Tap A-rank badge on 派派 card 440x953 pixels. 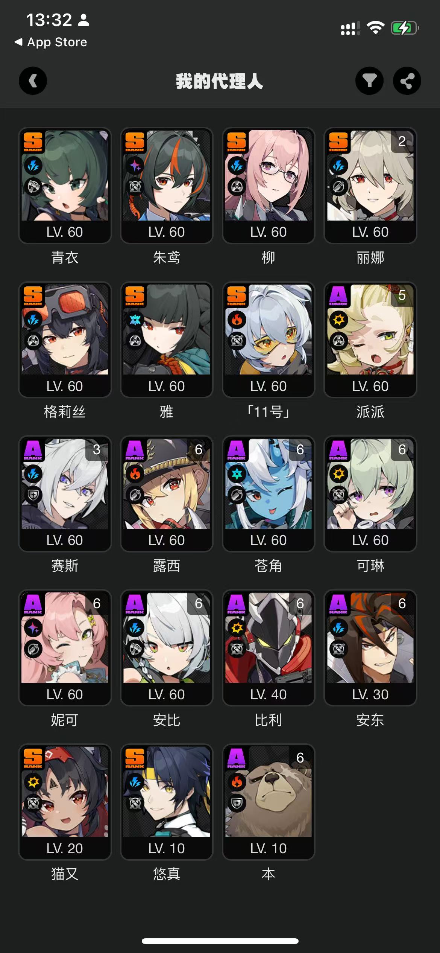click(338, 296)
